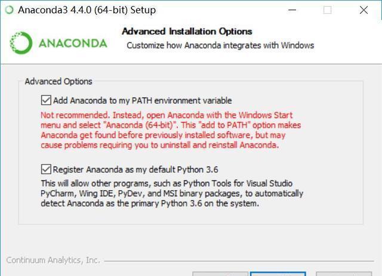Click the 'Continuum Analytics, Inc.' branding text
382x276 pixels.
[53, 261]
